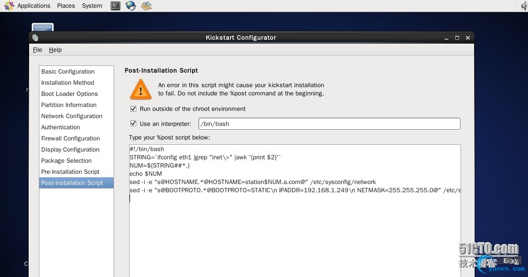This screenshot has height=277, width=528.
Task: Minimize the Kickstart Configurator window
Action: (x=446, y=38)
